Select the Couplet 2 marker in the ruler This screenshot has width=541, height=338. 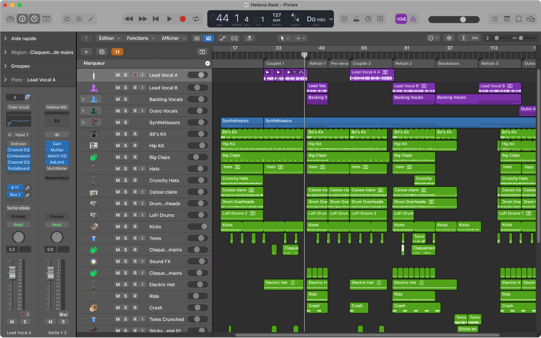[x=370, y=63]
